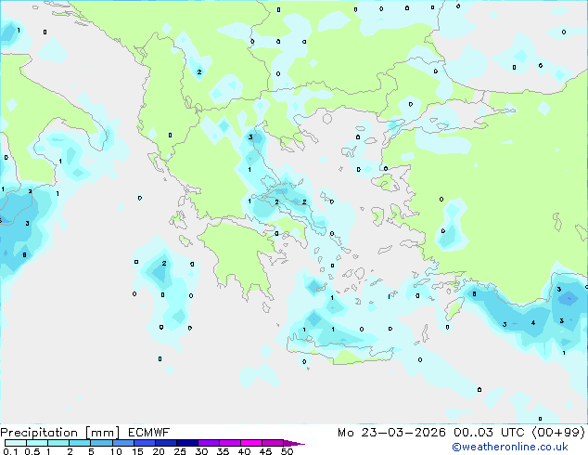The height and width of the screenshot is (455, 588).
Task: Click the 0.1–0.5 mm palest cyan legend swatch
Action: pos(16,443)
